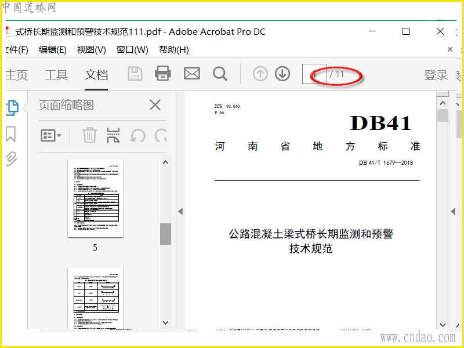Rotate page clockwise in thumbnails panel
The height and width of the screenshot is (348, 464).
pyautogui.click(x=161, y=136)
